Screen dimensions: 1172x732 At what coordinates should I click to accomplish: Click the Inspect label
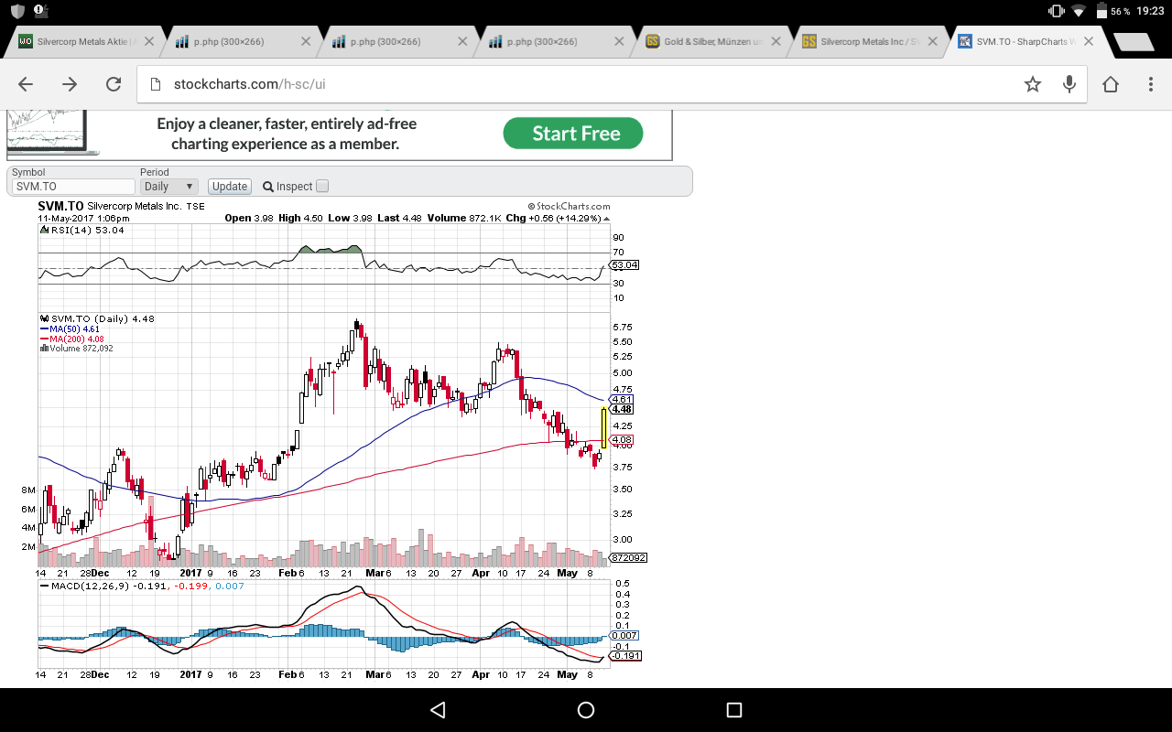(294, 187)
